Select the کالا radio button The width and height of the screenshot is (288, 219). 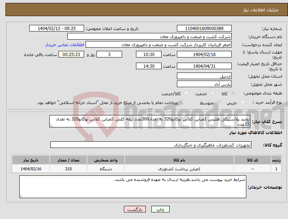(233, 93)
